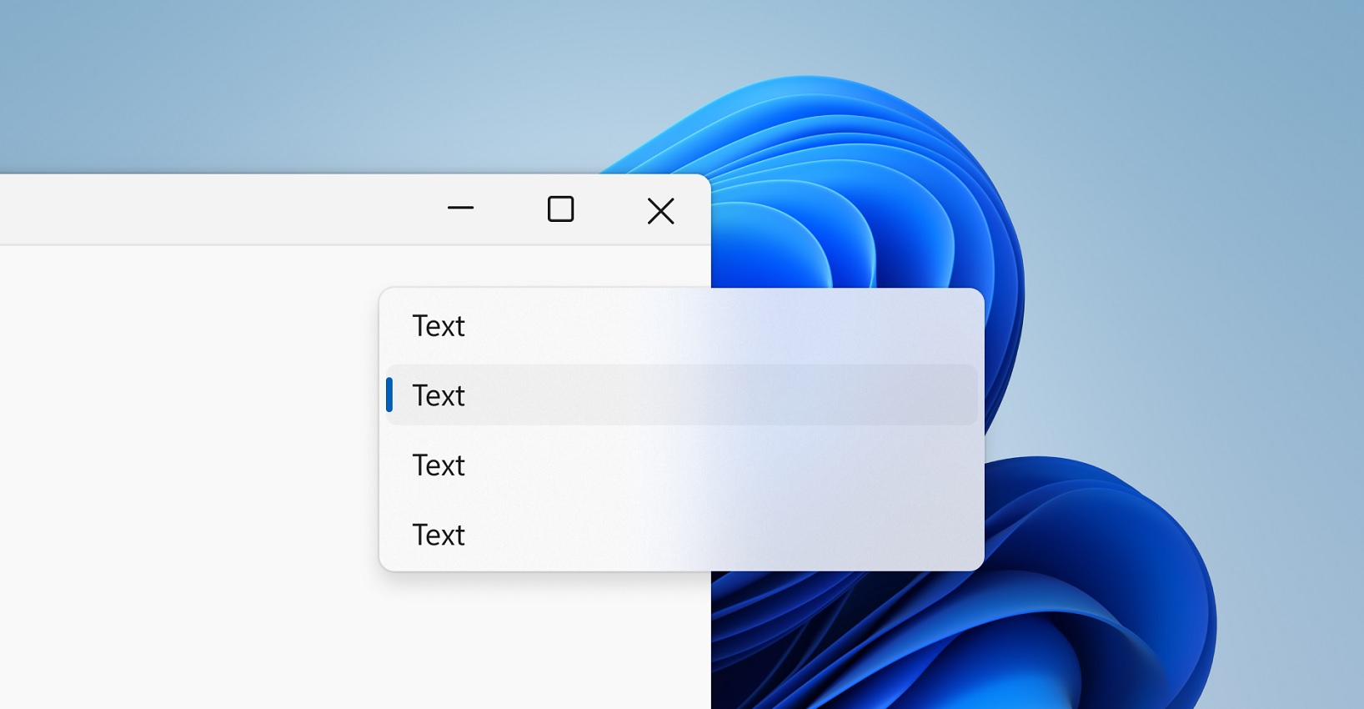Minimize the window using the dash icon

460,209
